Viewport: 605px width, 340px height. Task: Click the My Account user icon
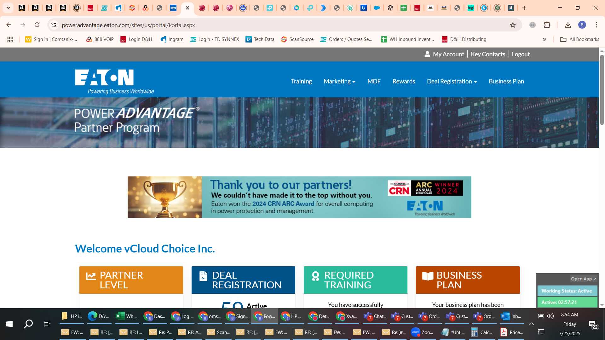click(x=427, y=54)
